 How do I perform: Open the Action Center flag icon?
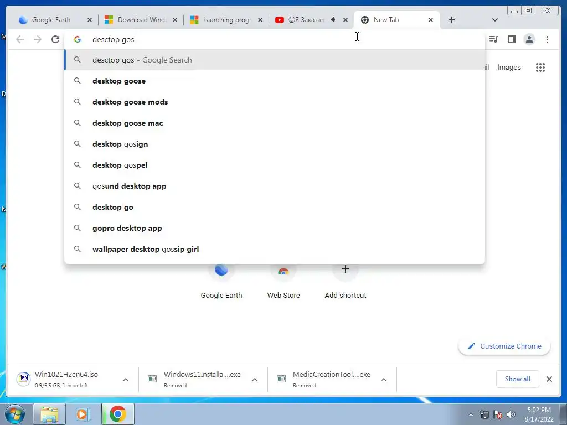tap(498, 414)
